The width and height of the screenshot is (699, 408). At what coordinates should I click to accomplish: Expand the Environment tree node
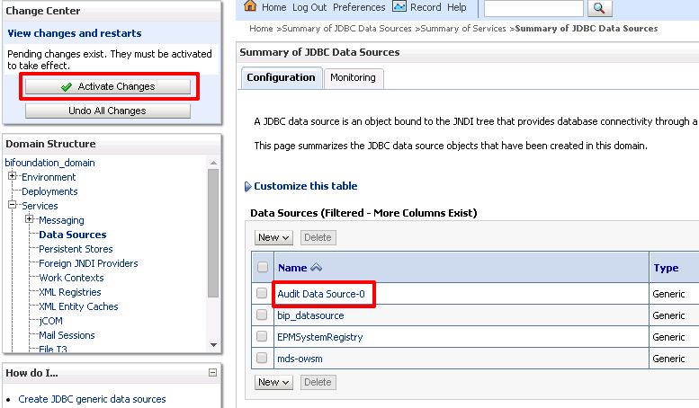coord(13,177)
